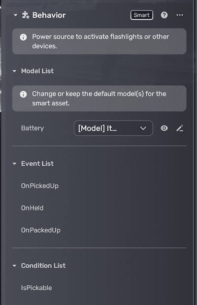Collapse the Event List section
This screenshot has width=197, height=305.
click(x=14, y=164)
